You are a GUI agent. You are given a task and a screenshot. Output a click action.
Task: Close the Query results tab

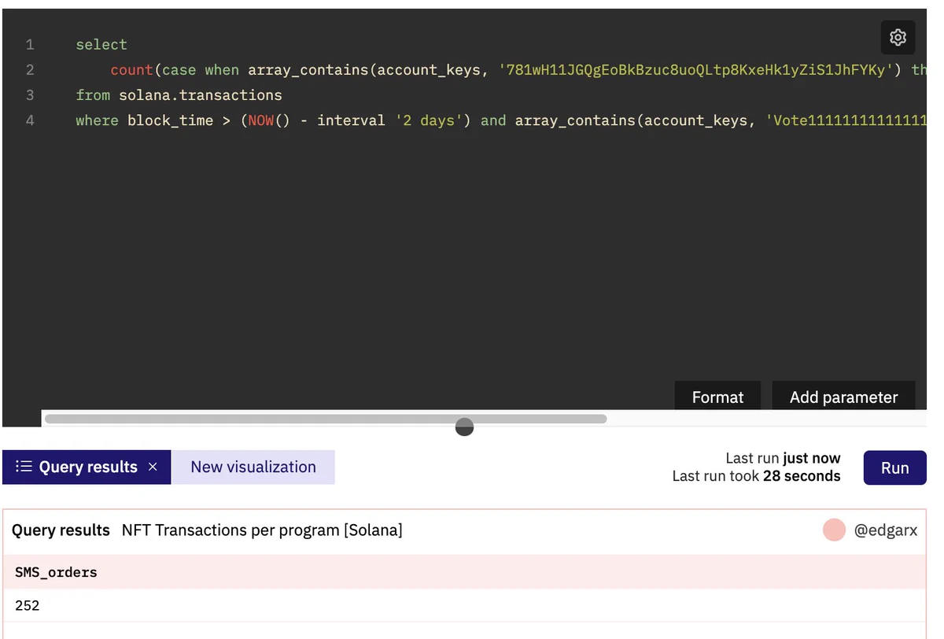[x=153, y=467]
